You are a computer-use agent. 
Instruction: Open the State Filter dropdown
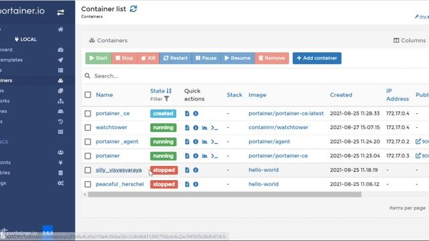160,99
